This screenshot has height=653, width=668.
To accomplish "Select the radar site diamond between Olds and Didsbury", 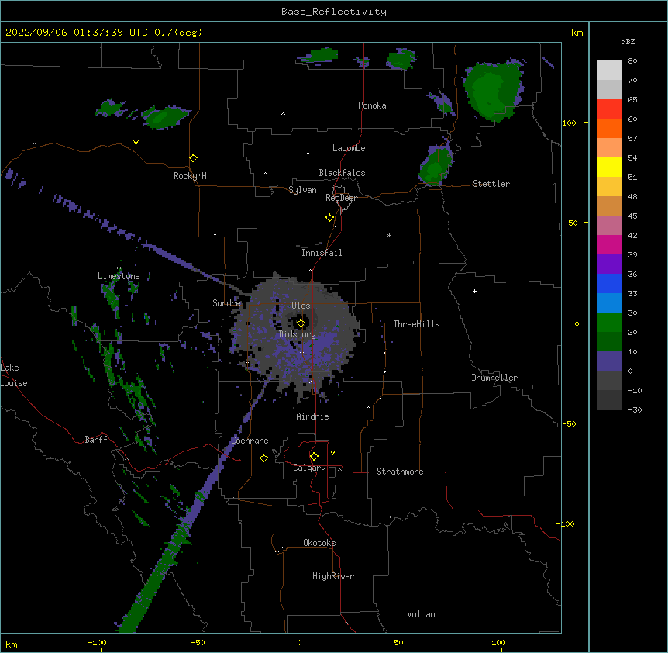I will click(x=301, y=323).
